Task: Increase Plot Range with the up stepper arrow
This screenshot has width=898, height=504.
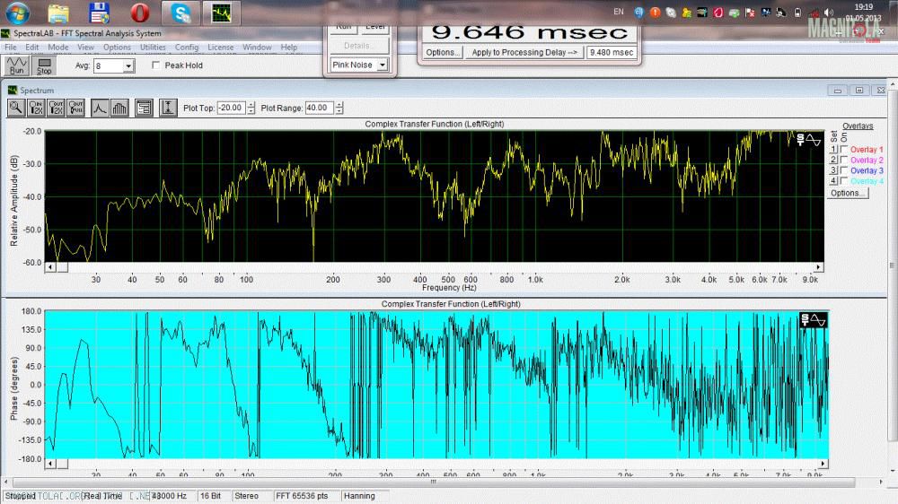Action: [339, 105]
